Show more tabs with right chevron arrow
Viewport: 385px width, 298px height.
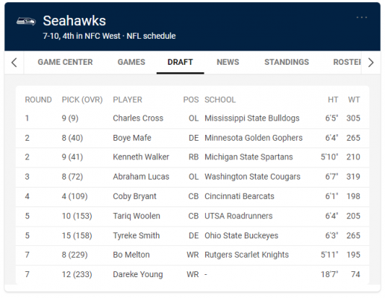tap(371, 63)
